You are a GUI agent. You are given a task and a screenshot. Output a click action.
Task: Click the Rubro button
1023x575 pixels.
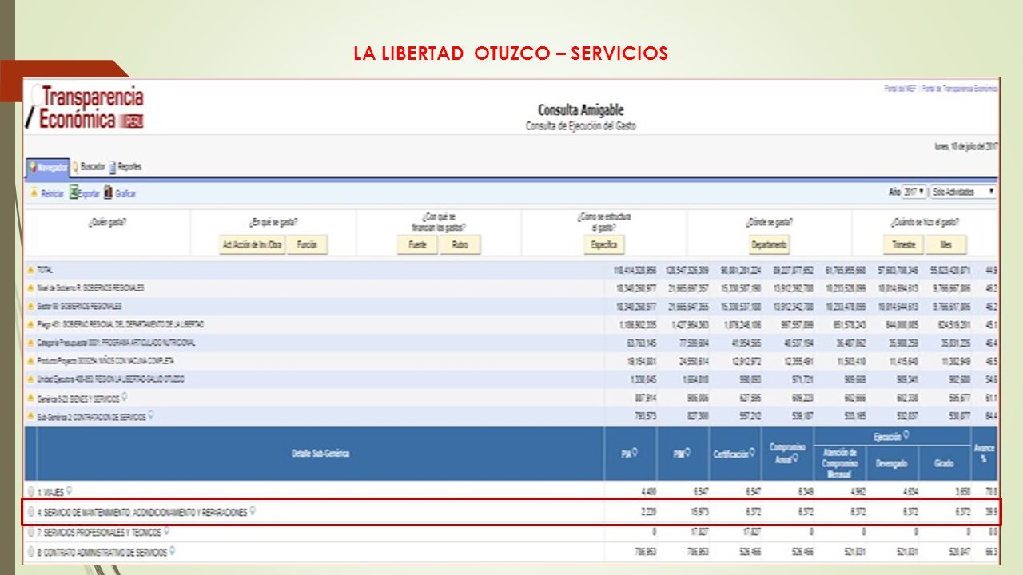[460, 245]
